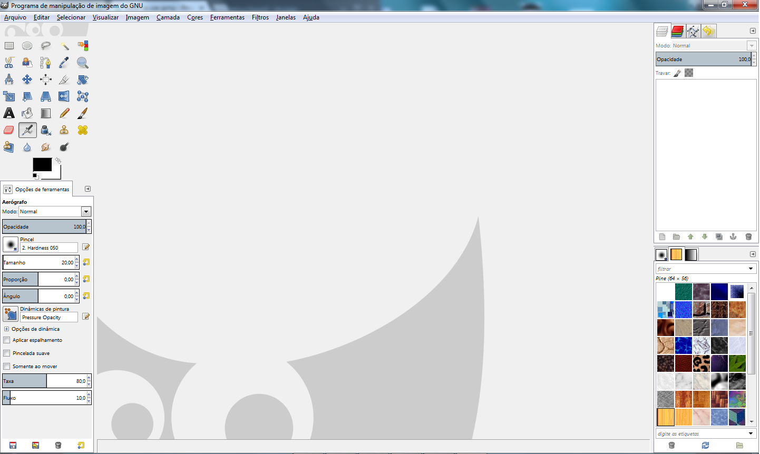Switch to the Channels tab
Screen dimensions: 760x454
pos(678,31)
